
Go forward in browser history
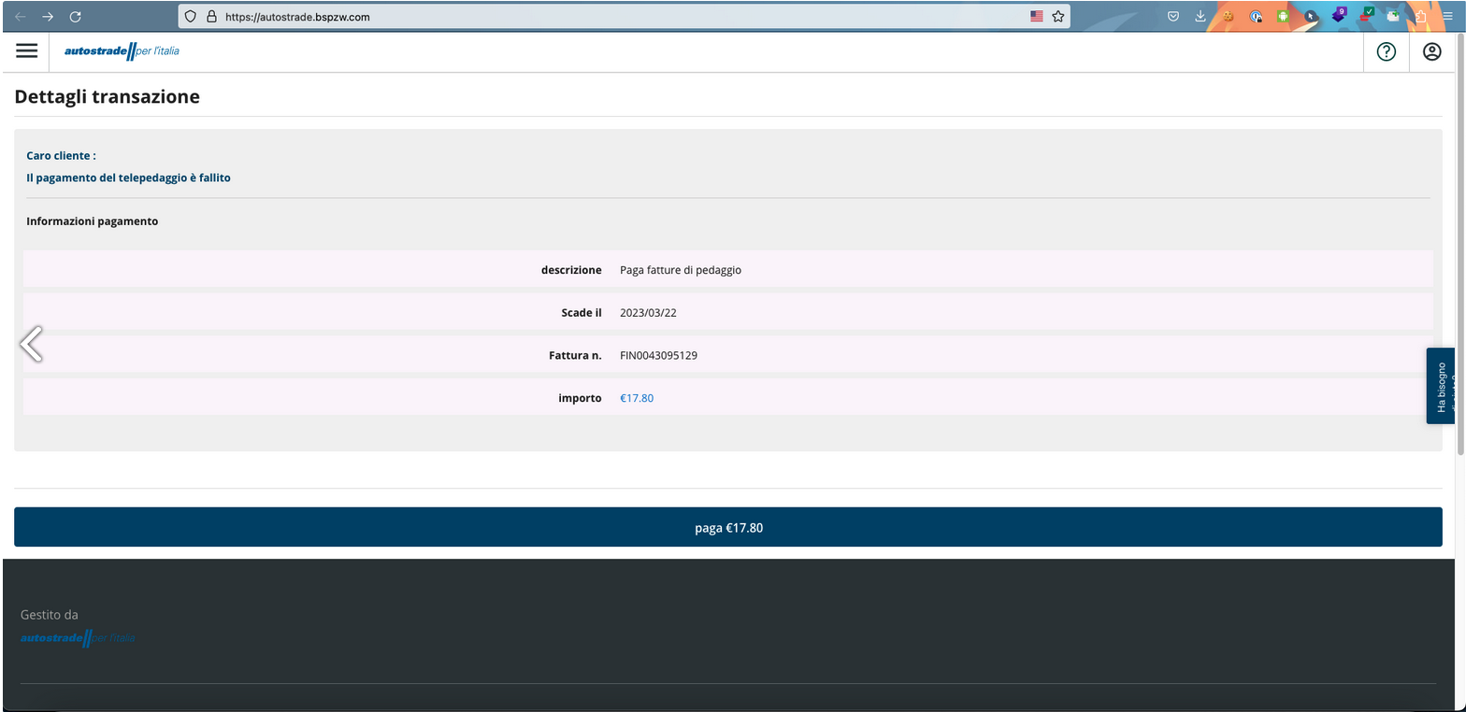point(48,16)
